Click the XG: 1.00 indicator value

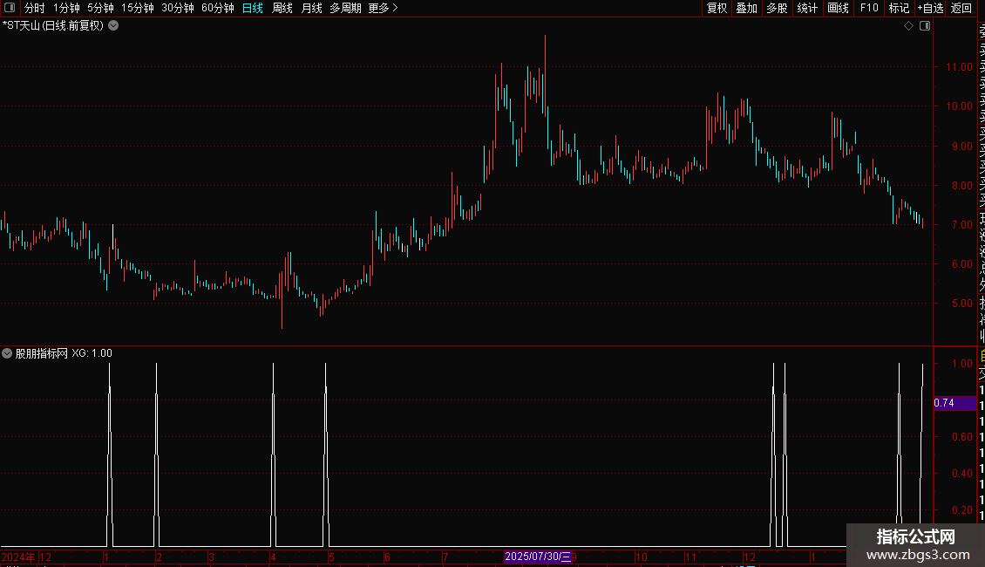[x=92, y=353]
